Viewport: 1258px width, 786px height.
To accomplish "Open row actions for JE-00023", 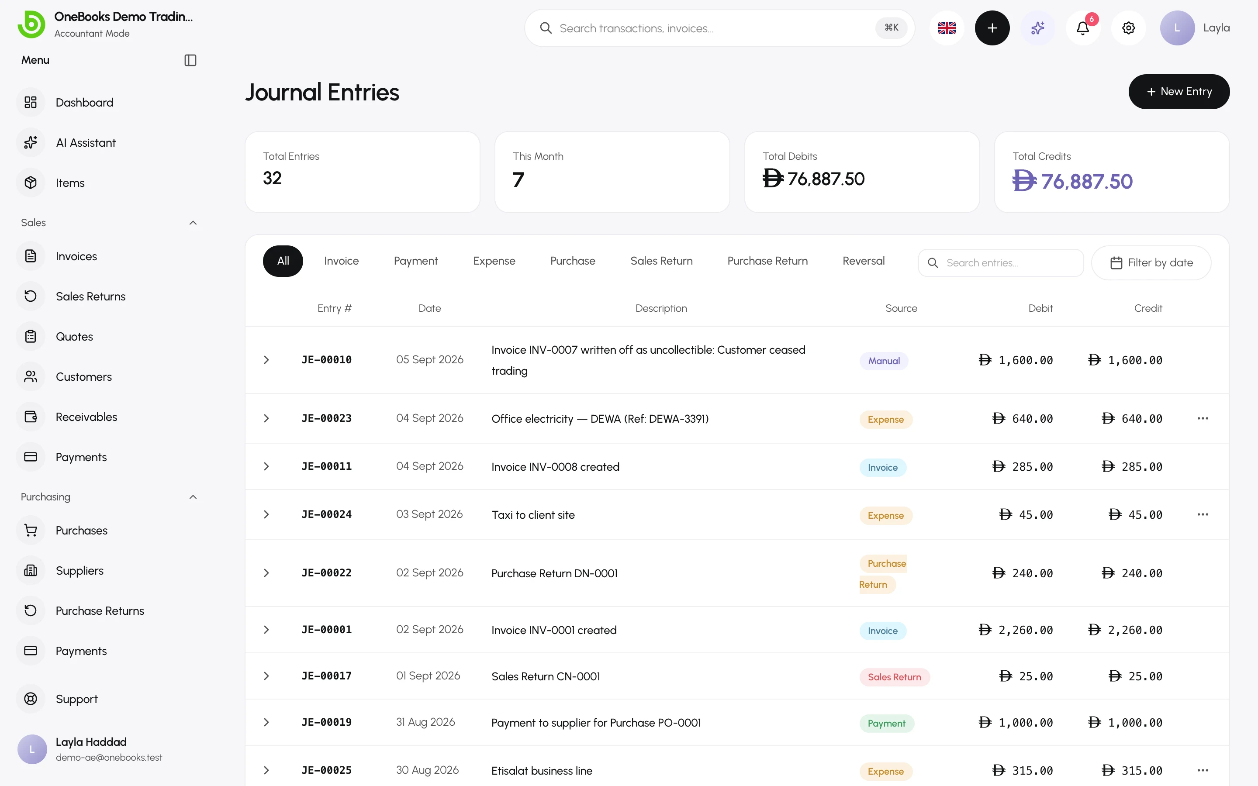I will (x=1203, y=418).
